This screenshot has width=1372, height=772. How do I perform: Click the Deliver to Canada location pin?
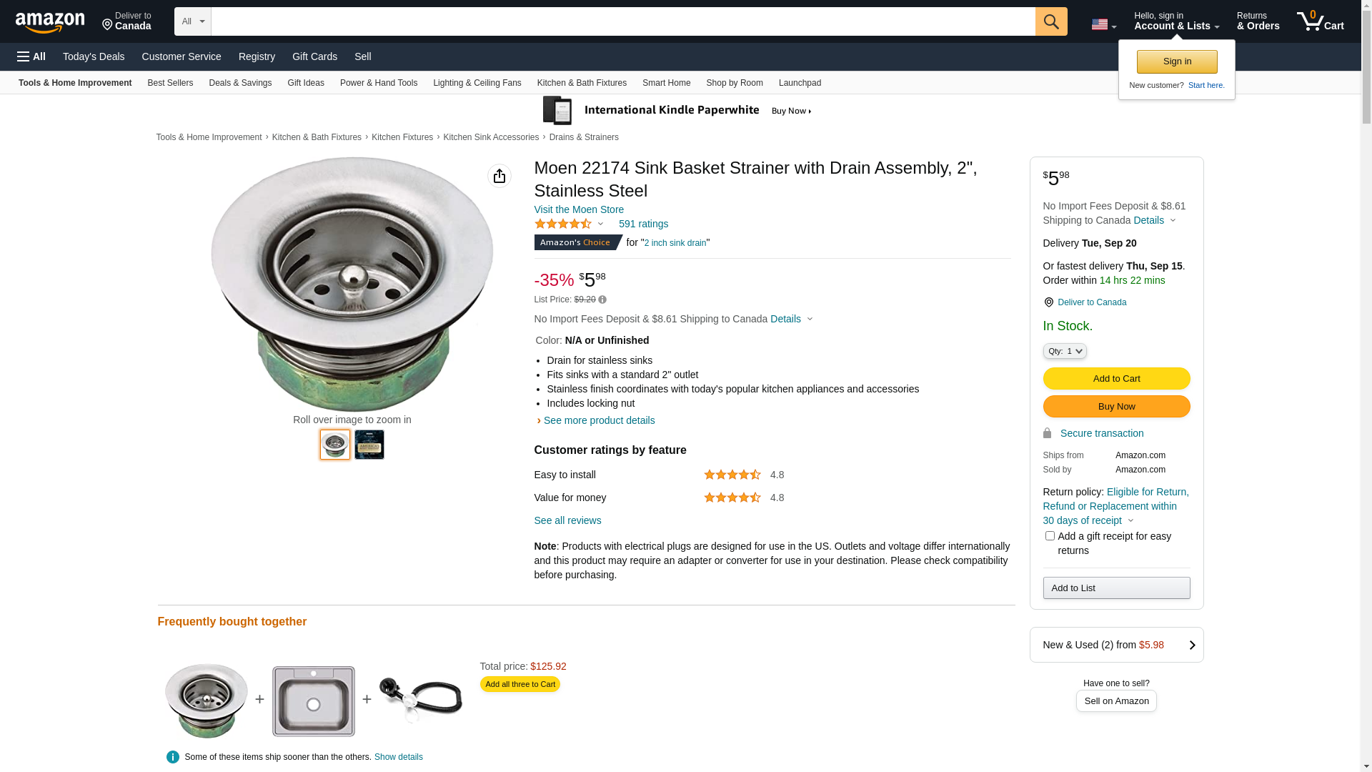point(1048,302)
